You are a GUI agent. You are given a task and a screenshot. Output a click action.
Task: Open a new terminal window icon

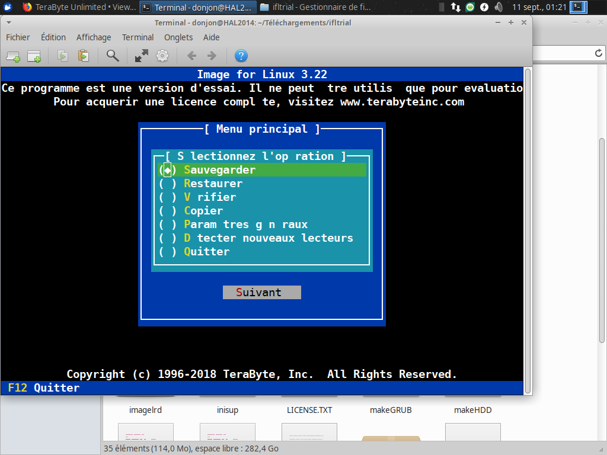point(34,56)
